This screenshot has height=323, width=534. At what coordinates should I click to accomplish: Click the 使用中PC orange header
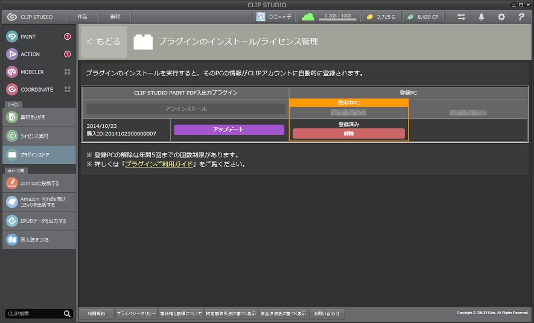point(349,102)
